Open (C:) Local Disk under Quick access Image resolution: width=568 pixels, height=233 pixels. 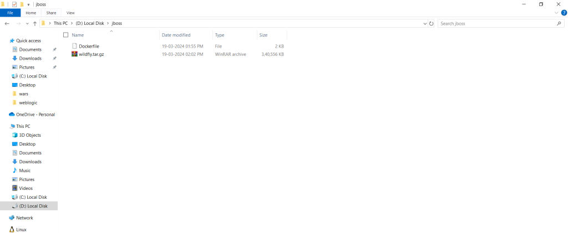pos(33,76)
